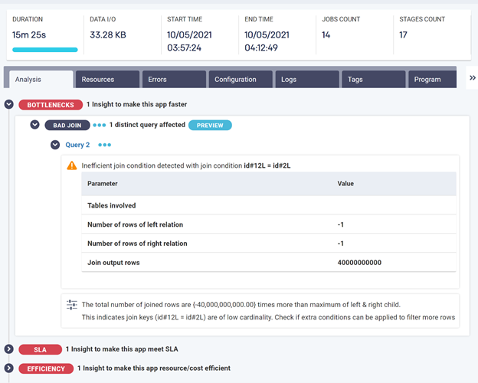Viewport: 478px width, 383px height.
Task: Click the Query 2 link
Action: tap(77, 145)
